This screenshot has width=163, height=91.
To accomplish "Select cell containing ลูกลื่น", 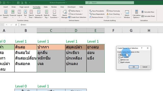I will tap(51, 53).
